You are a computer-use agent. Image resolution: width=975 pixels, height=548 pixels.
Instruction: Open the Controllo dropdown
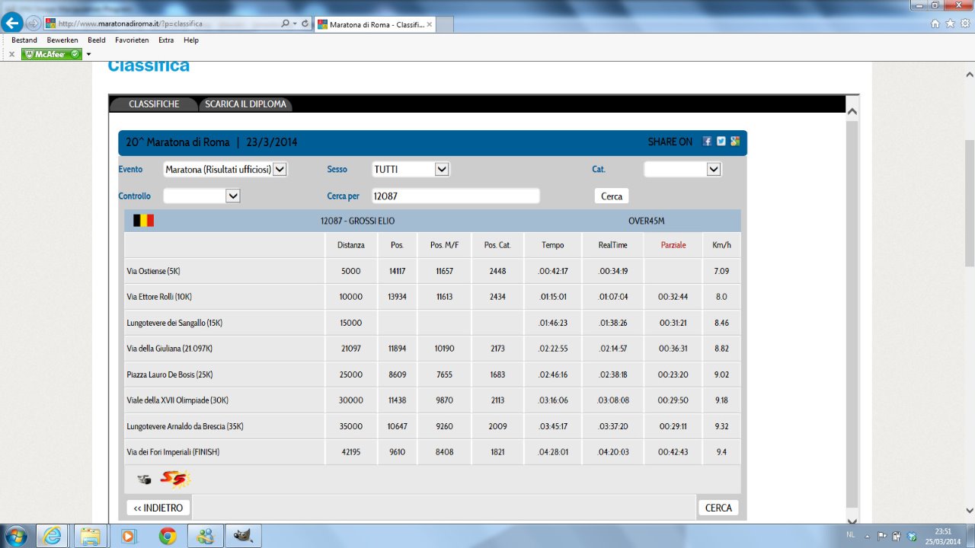[233, 196]
